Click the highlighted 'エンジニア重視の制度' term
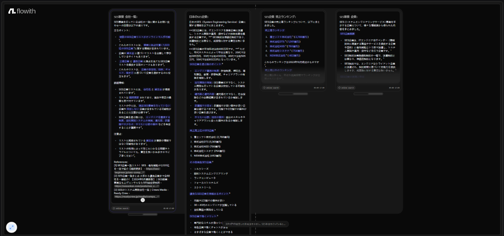Viewport: 504px width, 236px height. (x=207, y=71)
